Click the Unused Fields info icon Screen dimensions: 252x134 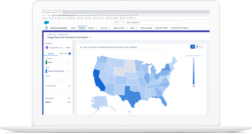point(69,86)
